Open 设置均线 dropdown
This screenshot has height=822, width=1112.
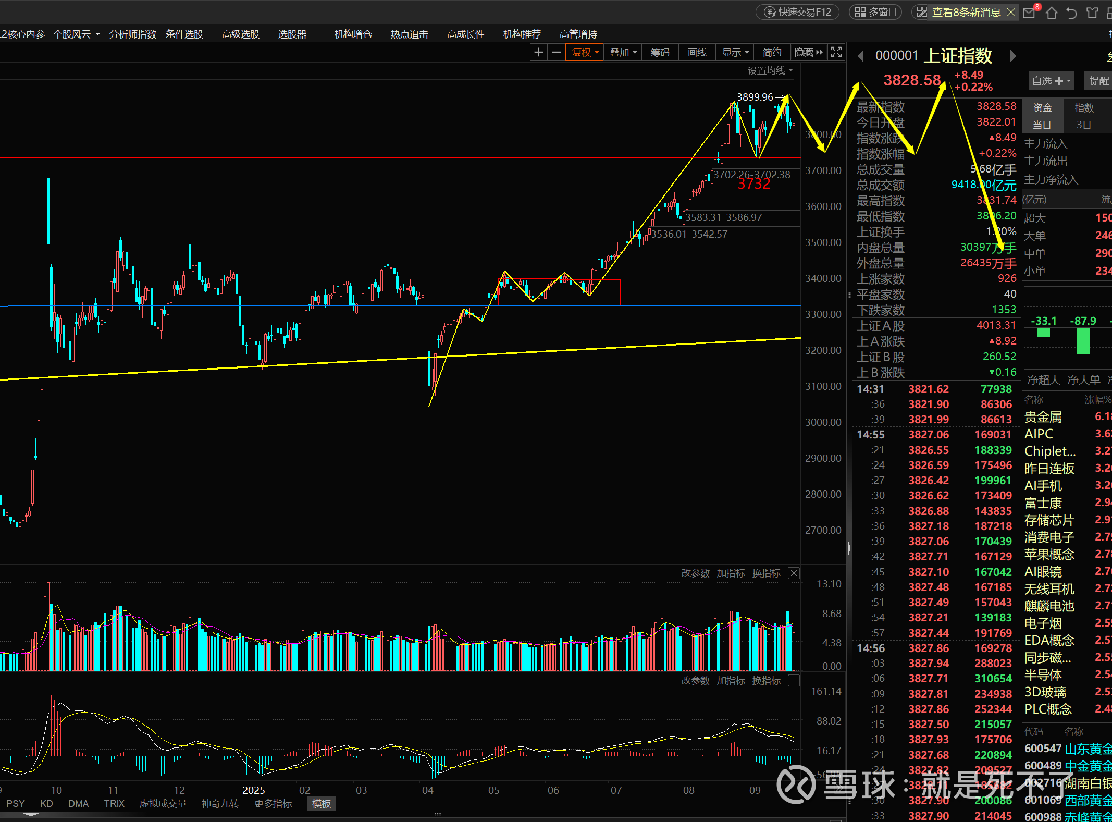(770, 70)
